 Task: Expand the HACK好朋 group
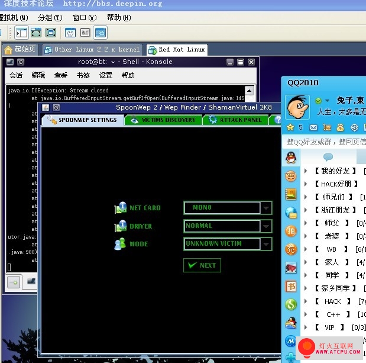[x=306, y=184]
